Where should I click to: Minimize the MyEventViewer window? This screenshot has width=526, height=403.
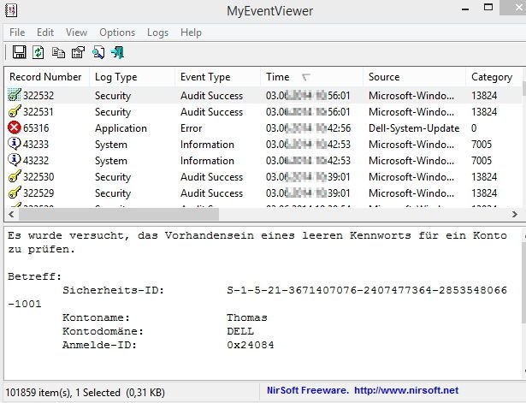click(465, 9)
